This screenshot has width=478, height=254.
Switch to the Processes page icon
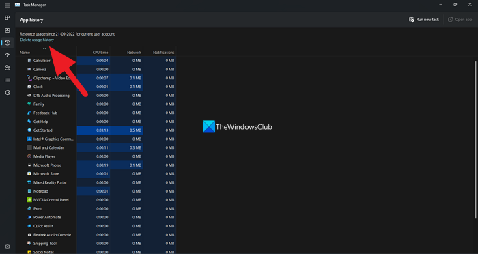(8, 18)
